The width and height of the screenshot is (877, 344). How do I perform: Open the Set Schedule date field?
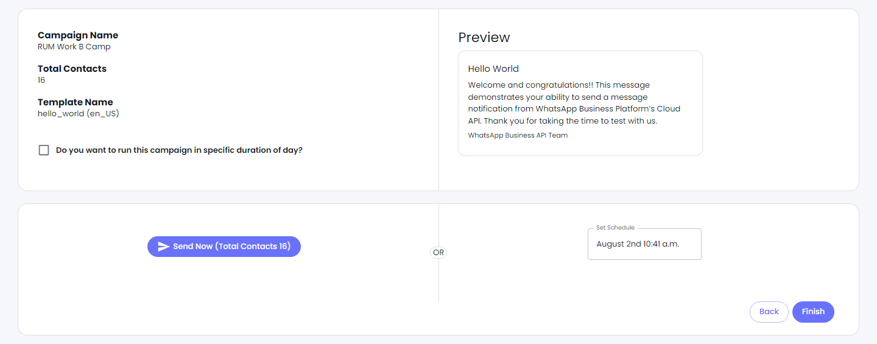tap(644, 244)
